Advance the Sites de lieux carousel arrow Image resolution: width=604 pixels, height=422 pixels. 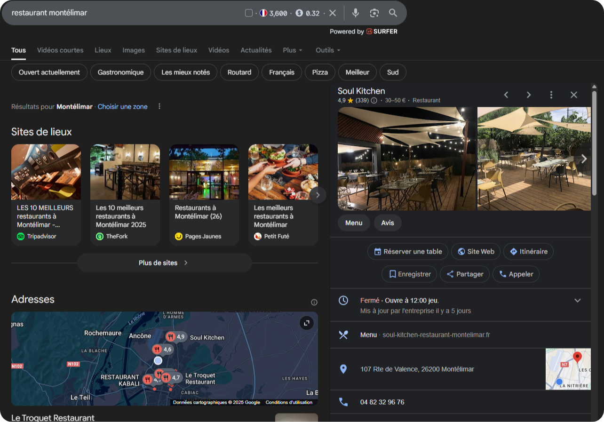click(318, 195)
